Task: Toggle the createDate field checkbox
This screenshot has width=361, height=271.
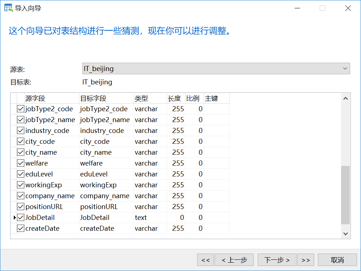Action: (x=21, y=228)
